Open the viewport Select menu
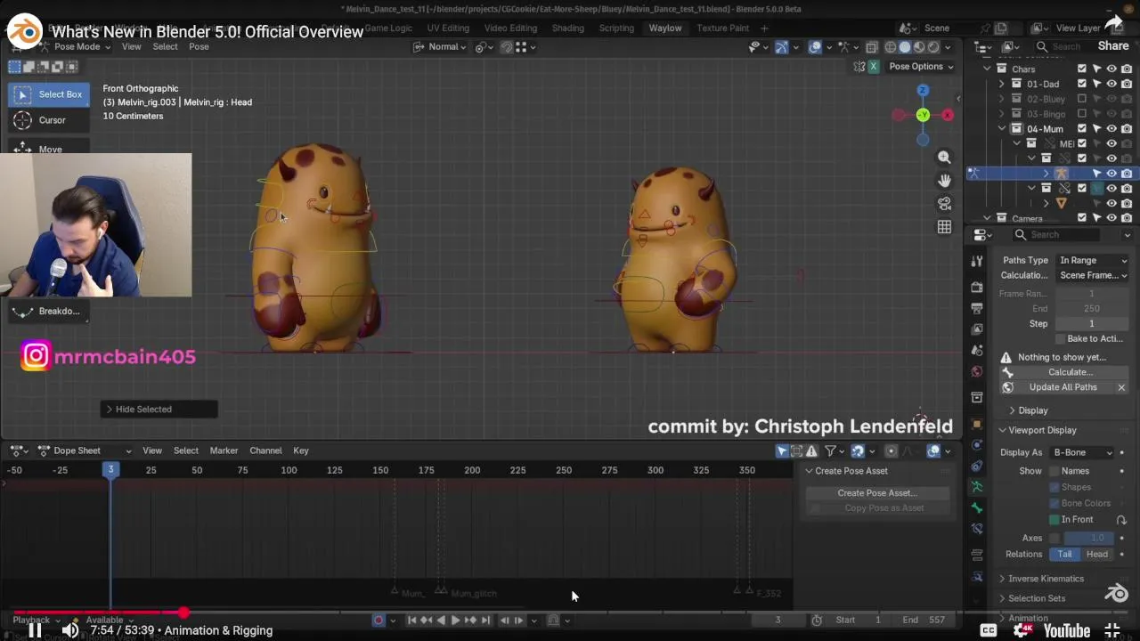The width and height of the screenshot is (1140, 641). click(165, 47)
